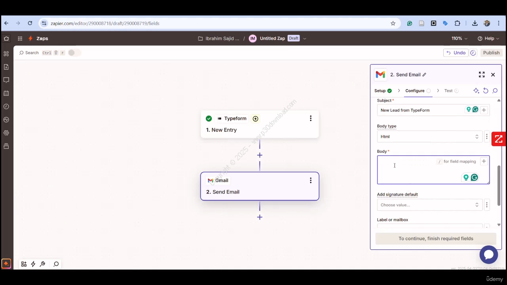507x285 pixels.
Task: Insert data plus button in Subject field
Action: 484,110
